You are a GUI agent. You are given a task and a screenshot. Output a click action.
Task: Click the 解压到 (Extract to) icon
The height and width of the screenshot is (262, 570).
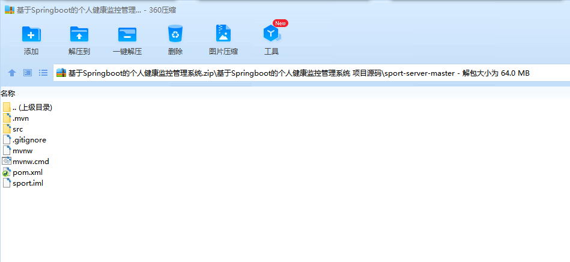(x=79, y=34)
